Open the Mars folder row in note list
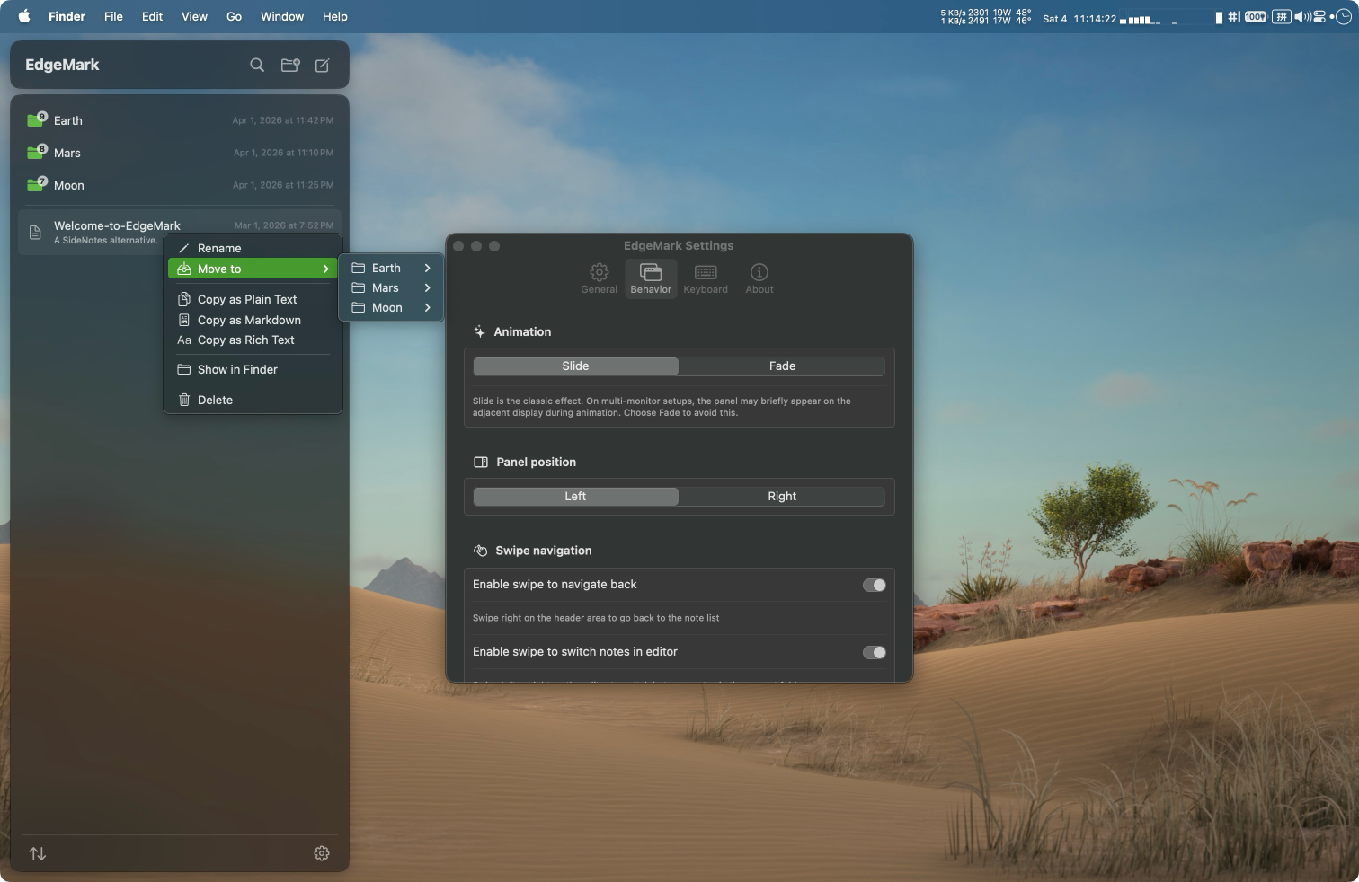Image resolution: width=1359 pixels, height=882 pixels. click(x=180, y=153)
